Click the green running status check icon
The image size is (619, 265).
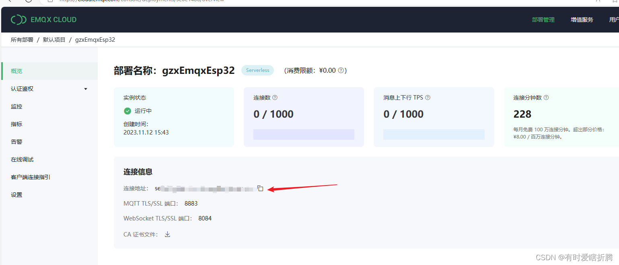click(128, 111)
